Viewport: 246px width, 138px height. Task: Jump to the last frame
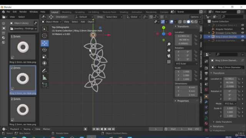click(x=113, y=129)
